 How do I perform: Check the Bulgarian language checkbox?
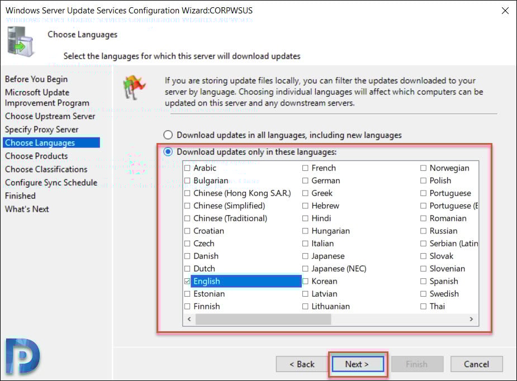coord(187,180)
